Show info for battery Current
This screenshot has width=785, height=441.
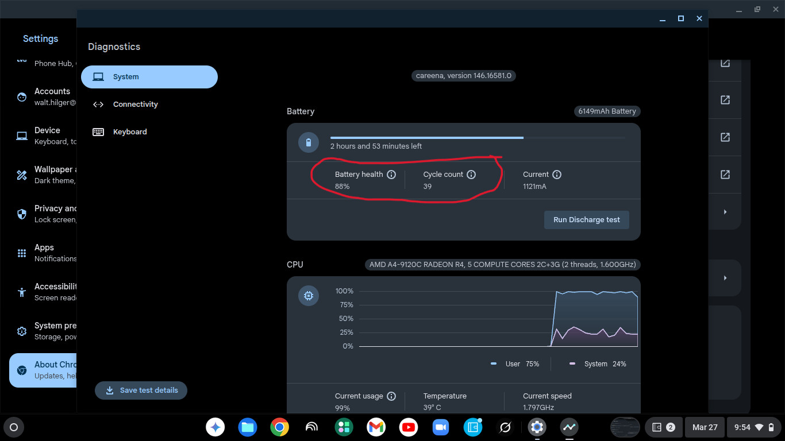[557, 175]
